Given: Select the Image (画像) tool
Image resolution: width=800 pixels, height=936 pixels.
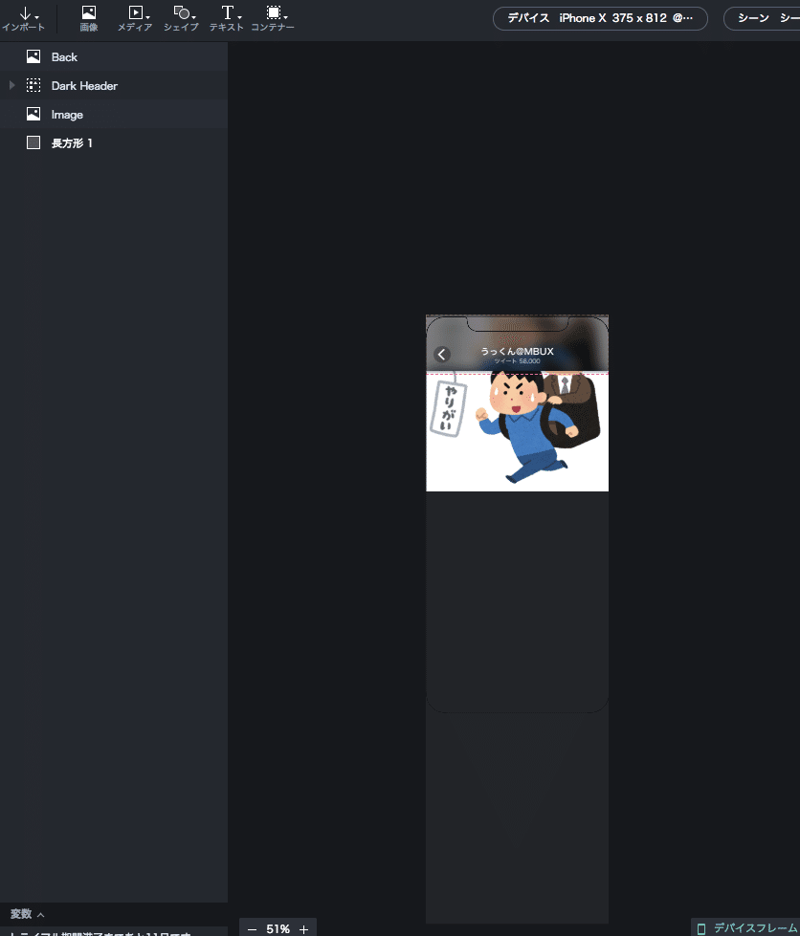Looking at the screenshot, I should (88, 18).
